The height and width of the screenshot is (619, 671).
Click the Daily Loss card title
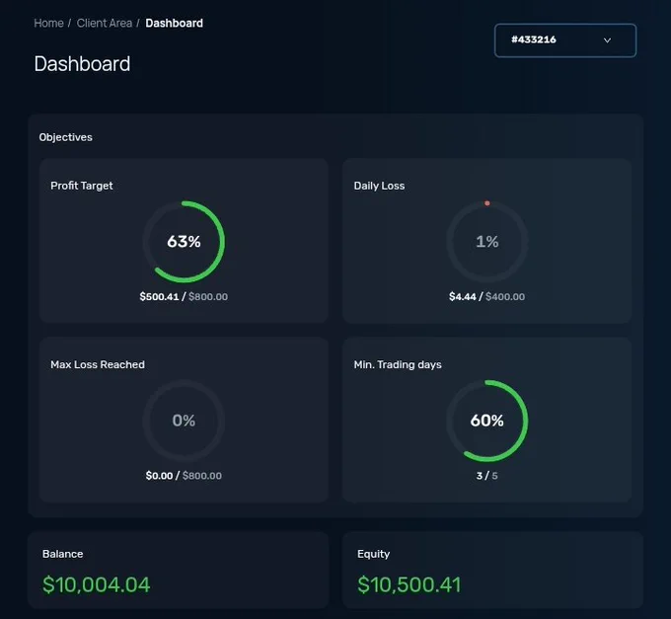379,186
